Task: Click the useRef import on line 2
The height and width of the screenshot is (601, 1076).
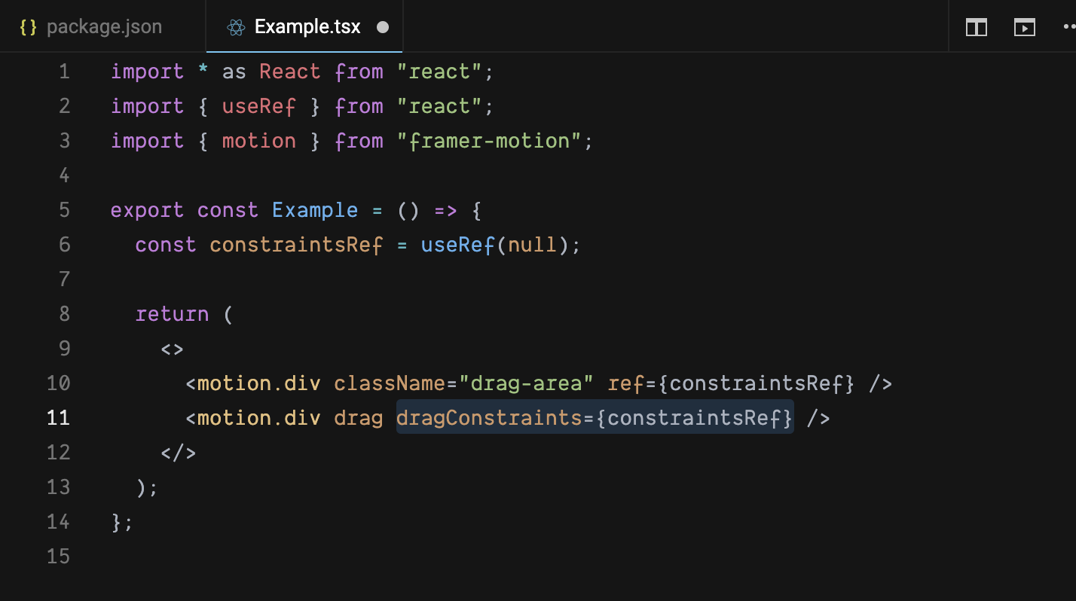Action: 259,105
